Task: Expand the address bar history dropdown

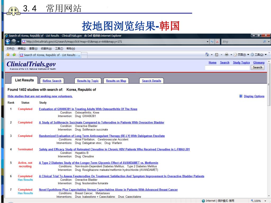Action: tap(207, 41)
